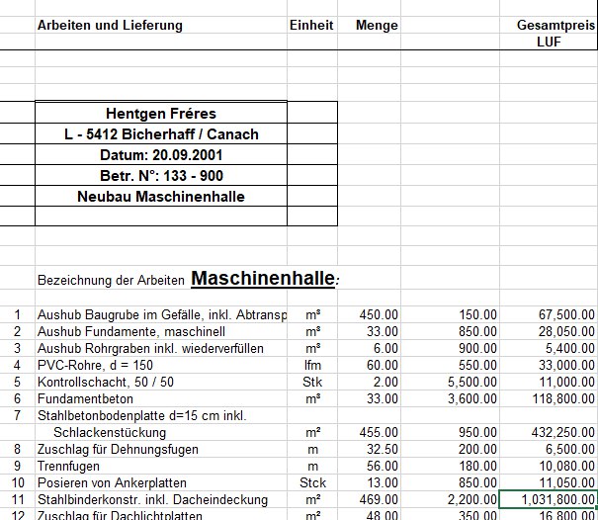Select the "Einheit" column header cell
This screenshot has width=598, height=520.
tap(311, 26)
